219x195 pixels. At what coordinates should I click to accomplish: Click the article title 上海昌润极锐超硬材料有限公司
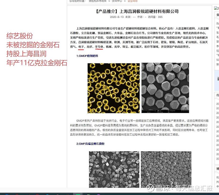point(149,11)
